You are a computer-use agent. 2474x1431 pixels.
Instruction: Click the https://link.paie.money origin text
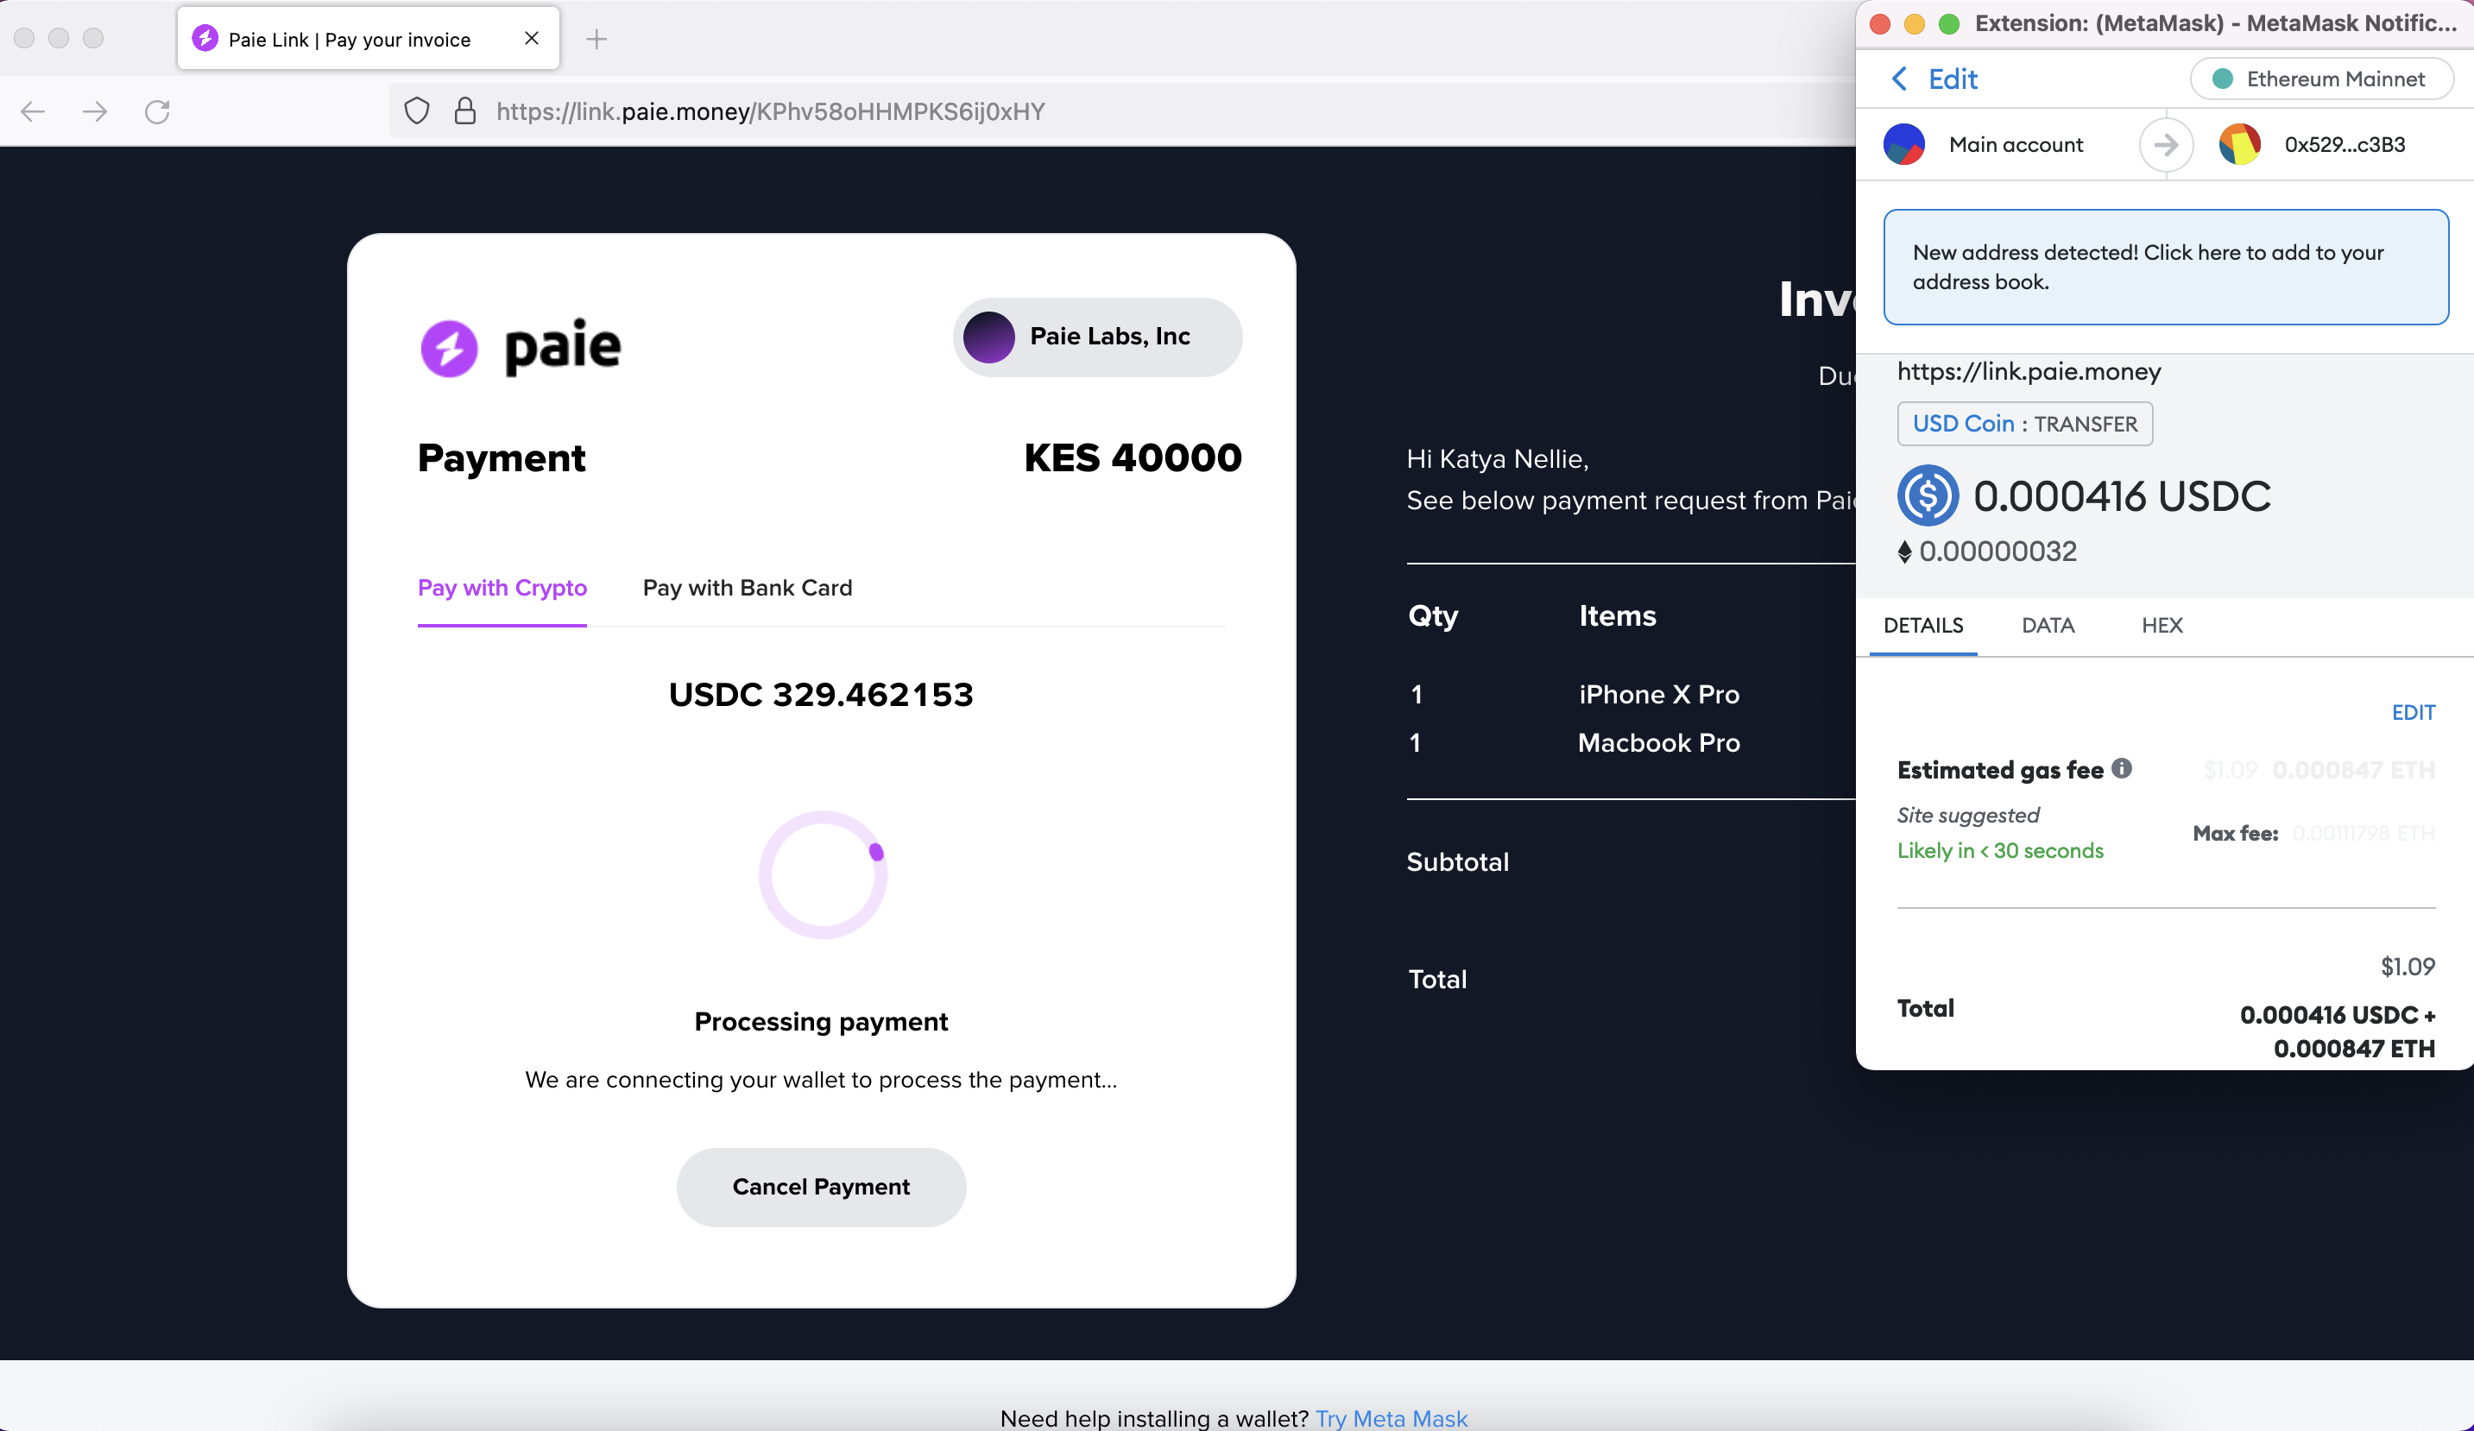[2029, 371]
